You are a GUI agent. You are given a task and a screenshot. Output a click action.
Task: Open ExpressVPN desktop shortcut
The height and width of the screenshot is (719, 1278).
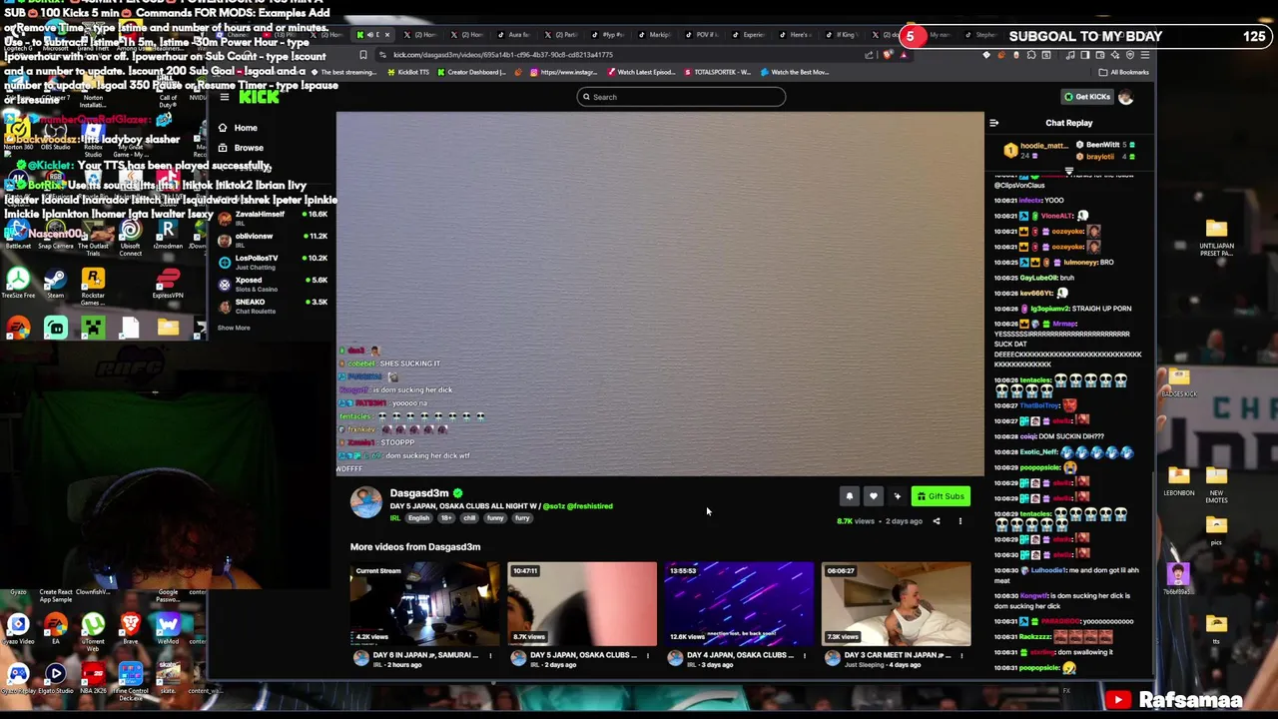tap(168, 284)
